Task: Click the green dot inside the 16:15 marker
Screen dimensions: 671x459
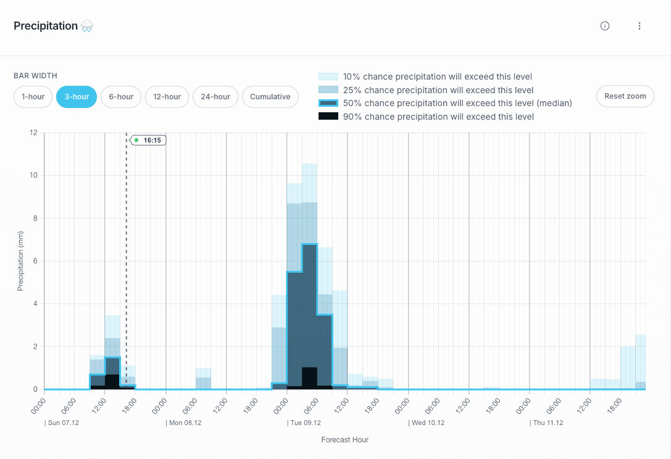Action: (x=136, y=140)
